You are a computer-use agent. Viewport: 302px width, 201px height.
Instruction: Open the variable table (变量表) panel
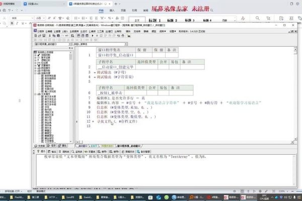[x=90, y=152]
